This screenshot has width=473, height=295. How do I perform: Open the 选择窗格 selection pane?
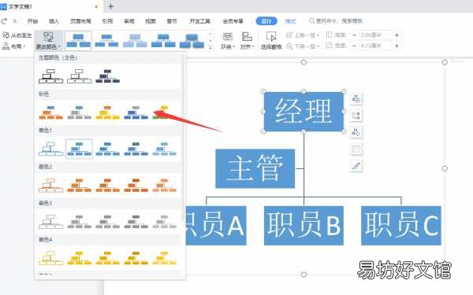click(271, 41)
